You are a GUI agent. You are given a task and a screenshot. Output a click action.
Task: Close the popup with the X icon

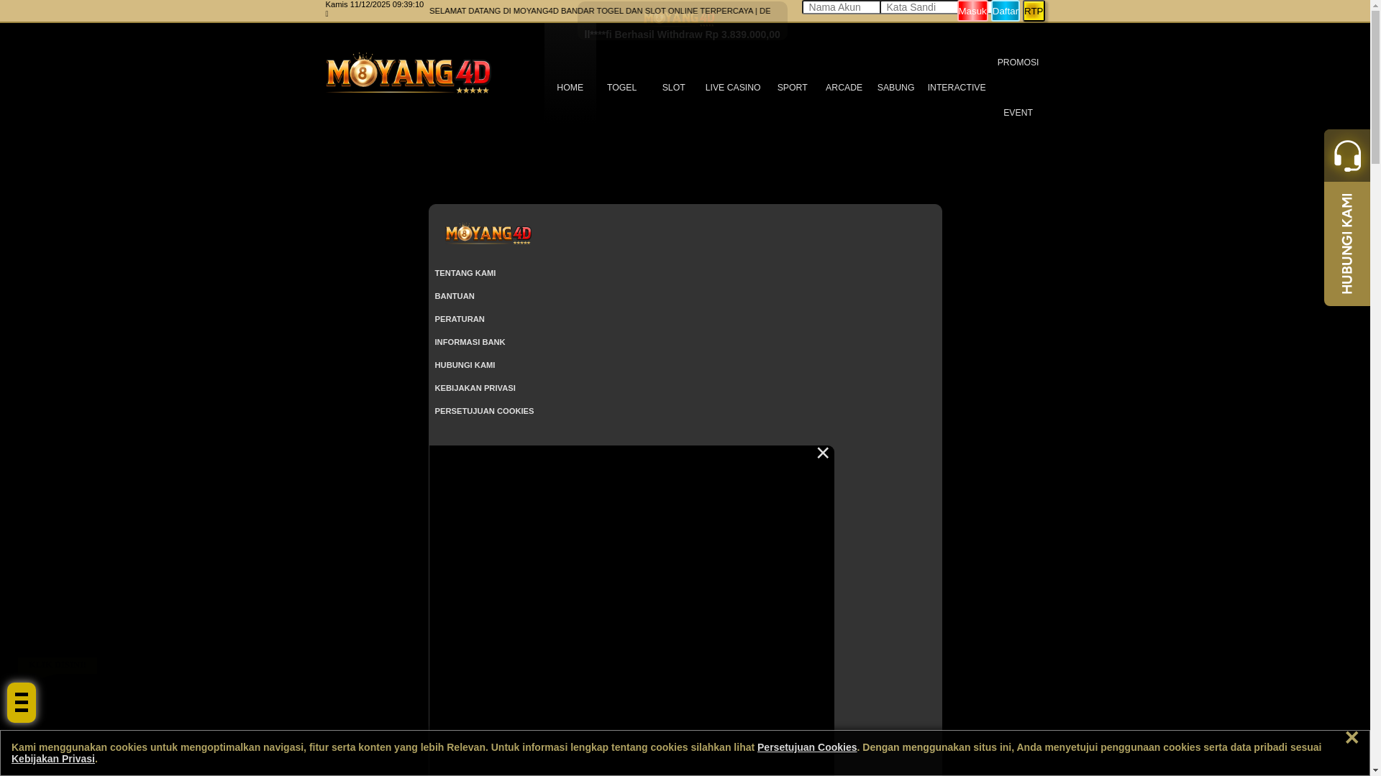[823, 453]
